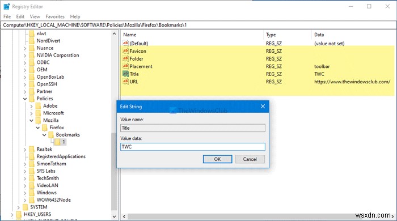Select the OpenBoxLab key
The width and height of the screenshot is (397, 221).
click(50, 77)
